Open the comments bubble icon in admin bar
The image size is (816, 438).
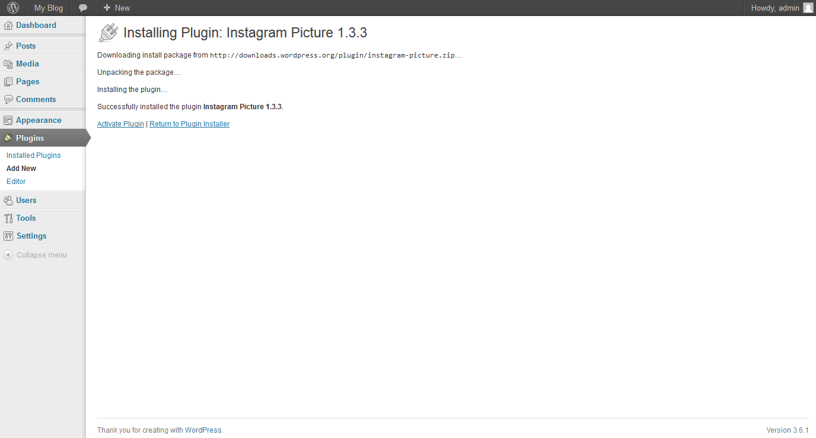[83, 8]
